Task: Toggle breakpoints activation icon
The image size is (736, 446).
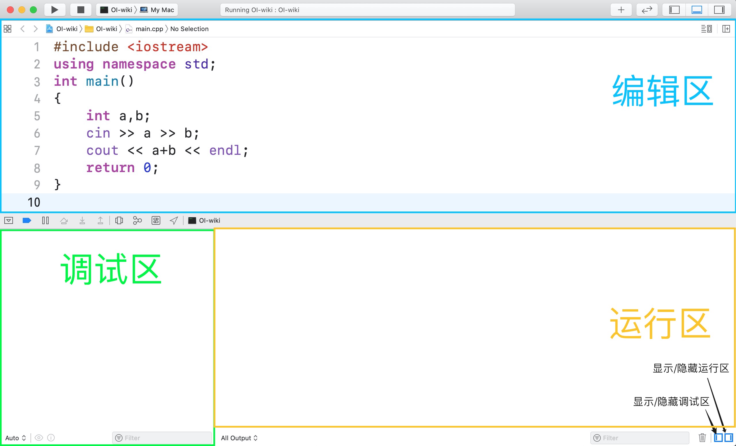Action: 27,221
